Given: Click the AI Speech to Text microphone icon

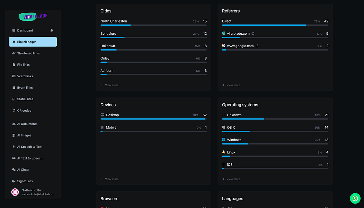Looking at the screenshot, I should [x=14, y=147].
